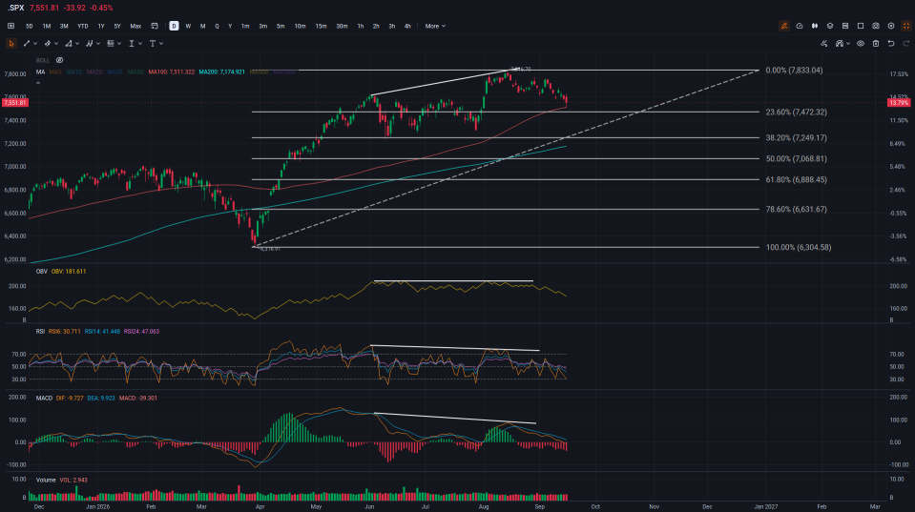Select the quarterly Q interval
Image resolution: width=915 pixels, height=512 pixels.
click(x=217, y=27)
